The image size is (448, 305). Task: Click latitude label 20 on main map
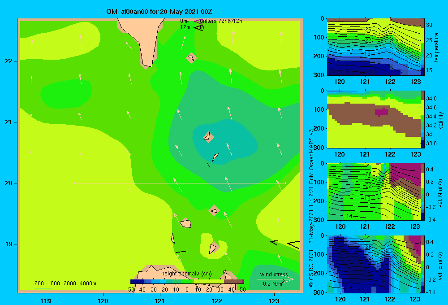(9, 183)
